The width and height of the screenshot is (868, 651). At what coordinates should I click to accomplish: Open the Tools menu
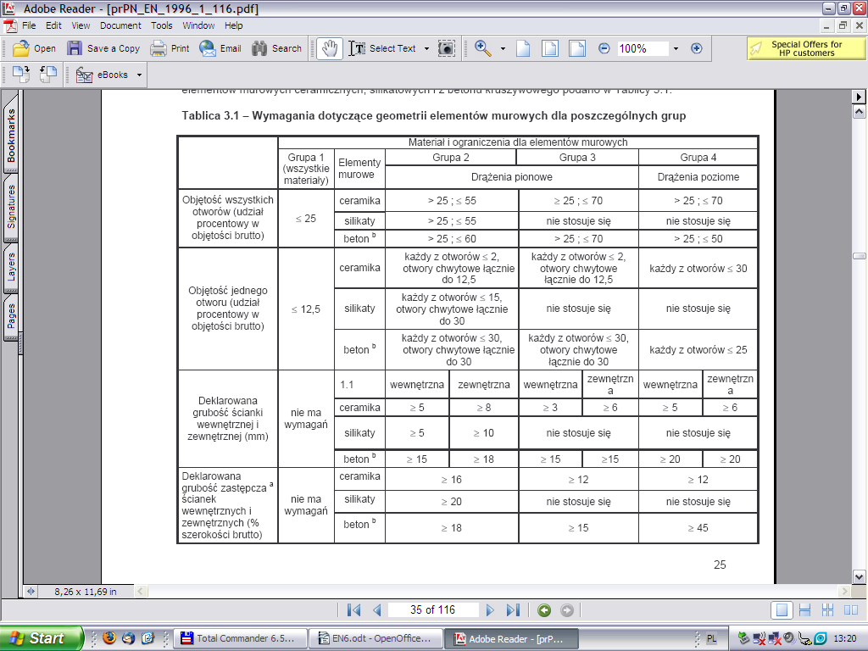pyautogui.click(x=162, y=25)
